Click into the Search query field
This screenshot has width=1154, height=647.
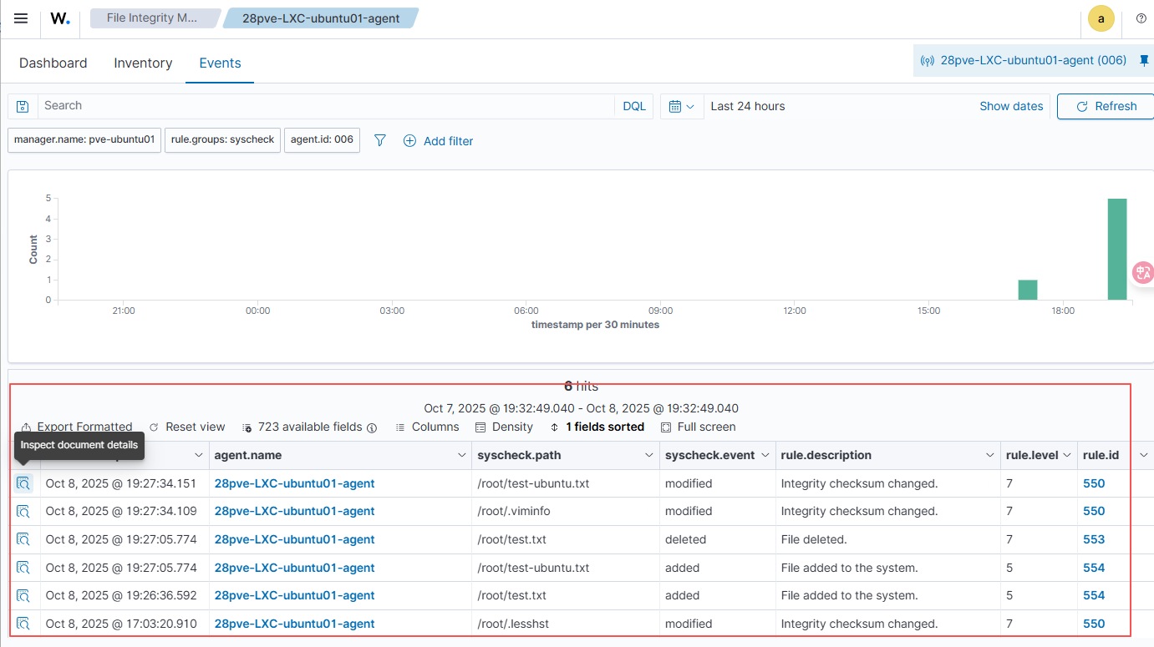326,106
